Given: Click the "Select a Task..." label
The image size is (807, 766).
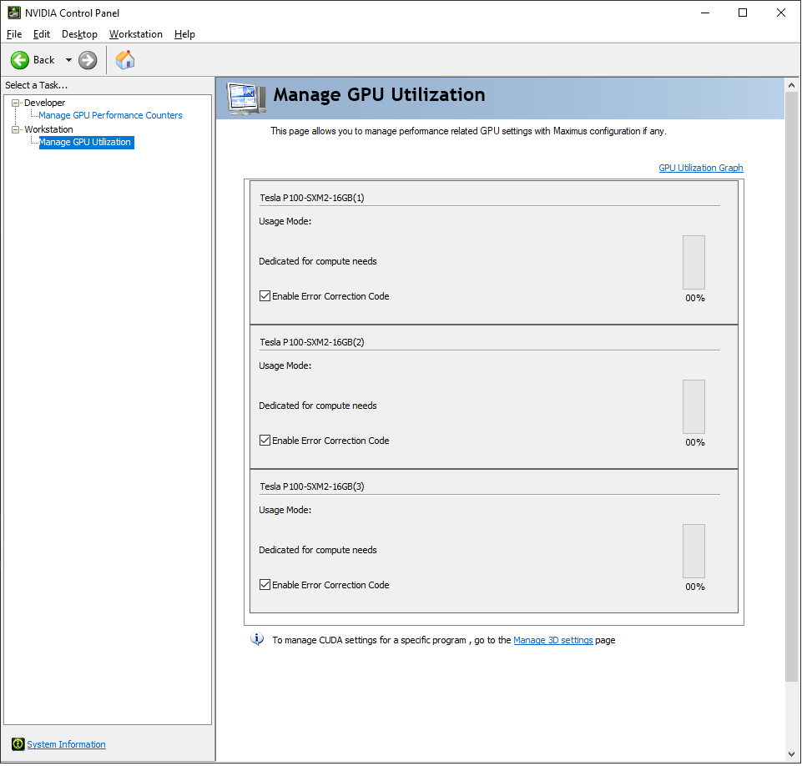Looking at the screenshot, I should pyautogui.click(x=37, y=86).
